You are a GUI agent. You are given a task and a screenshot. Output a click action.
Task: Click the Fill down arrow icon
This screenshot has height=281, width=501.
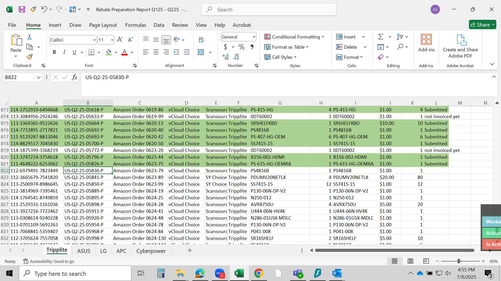tap(381, 47)
